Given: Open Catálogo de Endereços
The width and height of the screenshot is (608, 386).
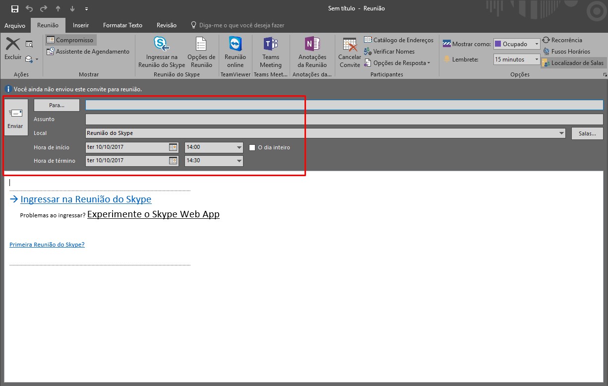Looking at the screenshot, I should (x=399, y=40).
